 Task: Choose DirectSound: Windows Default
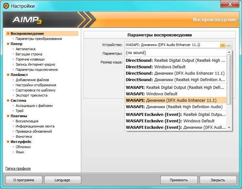pos(176,67)
